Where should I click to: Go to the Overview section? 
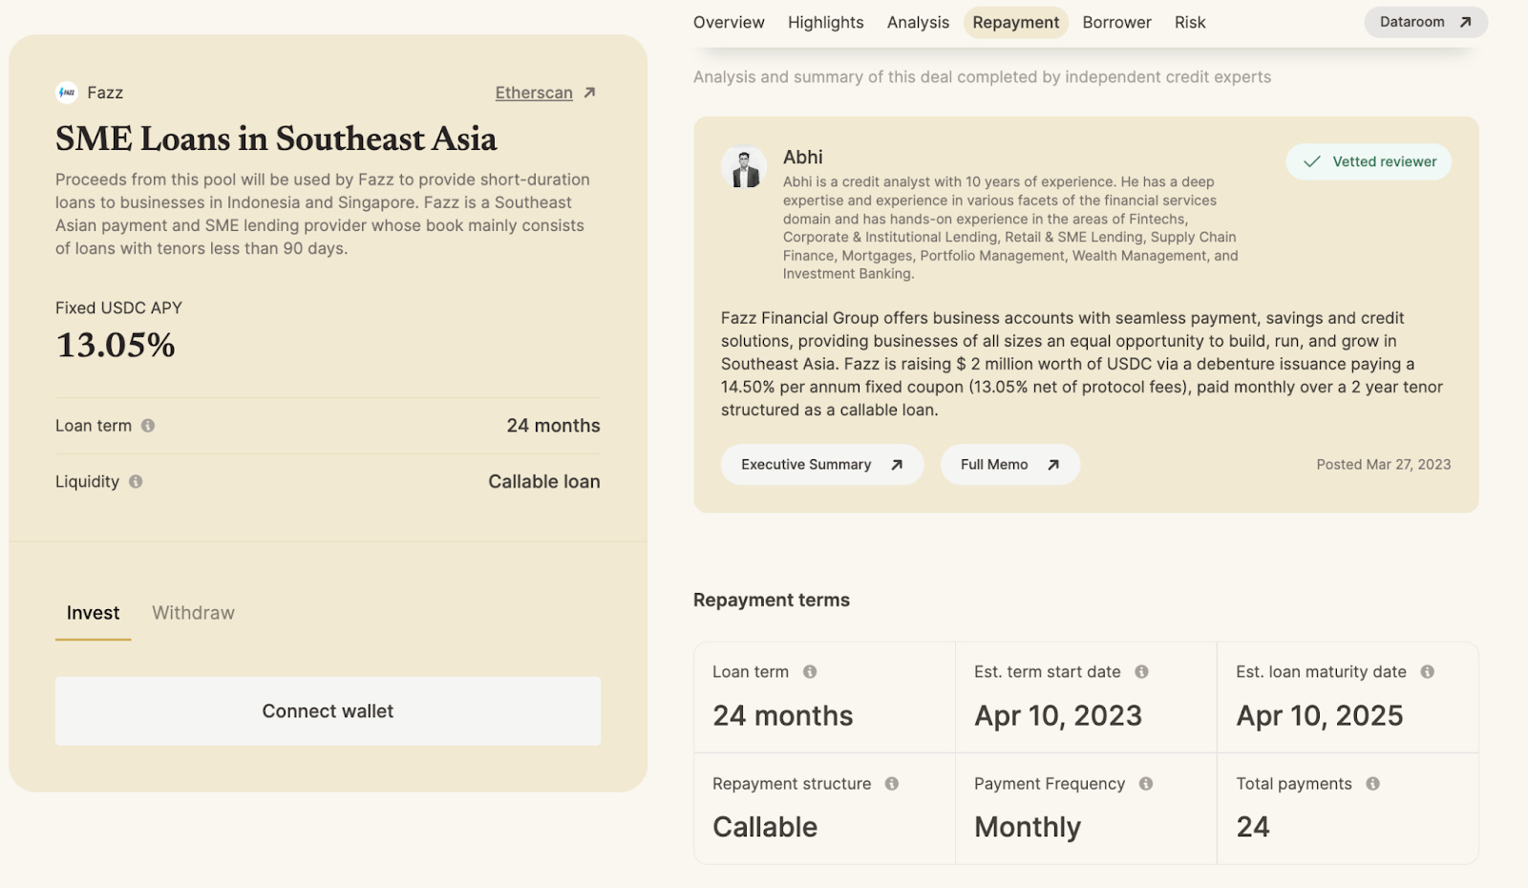point(729,22)
